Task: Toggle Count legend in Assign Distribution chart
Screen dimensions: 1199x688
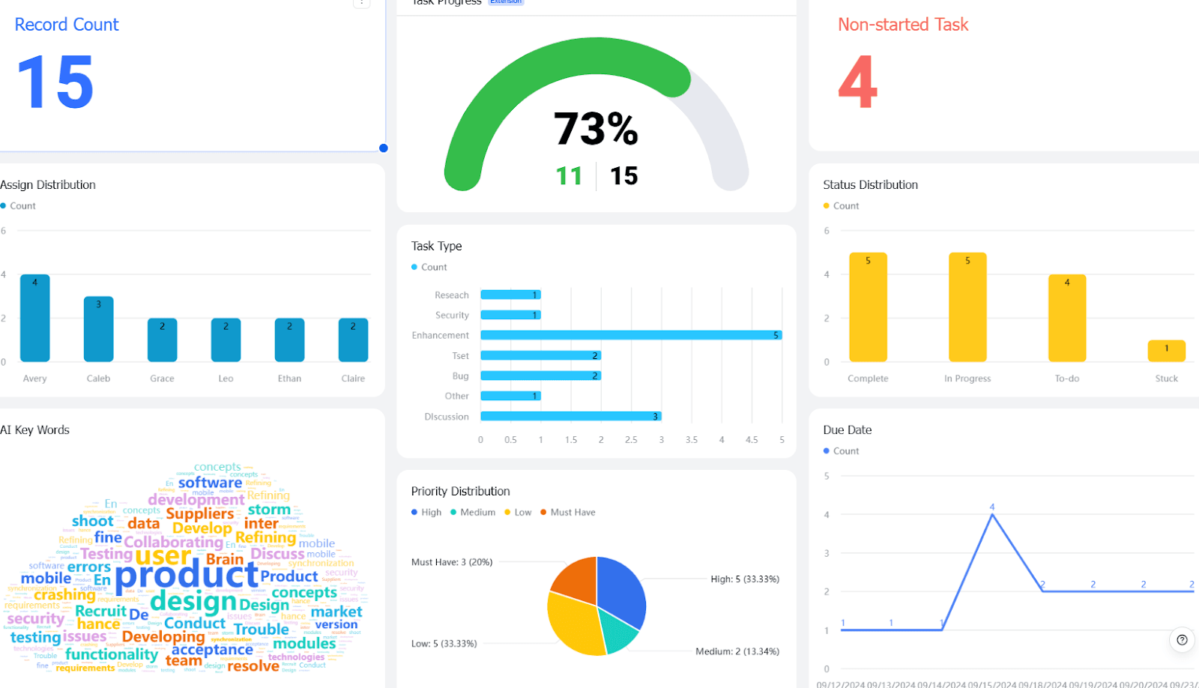Action: [x=18, y=206]
